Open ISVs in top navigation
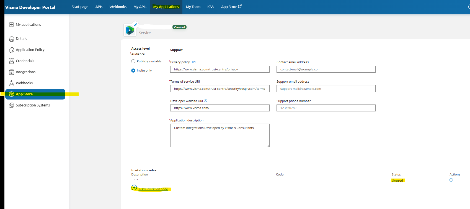Image resolution: width=470 pixels, height=209 pixels. (211, 7)
